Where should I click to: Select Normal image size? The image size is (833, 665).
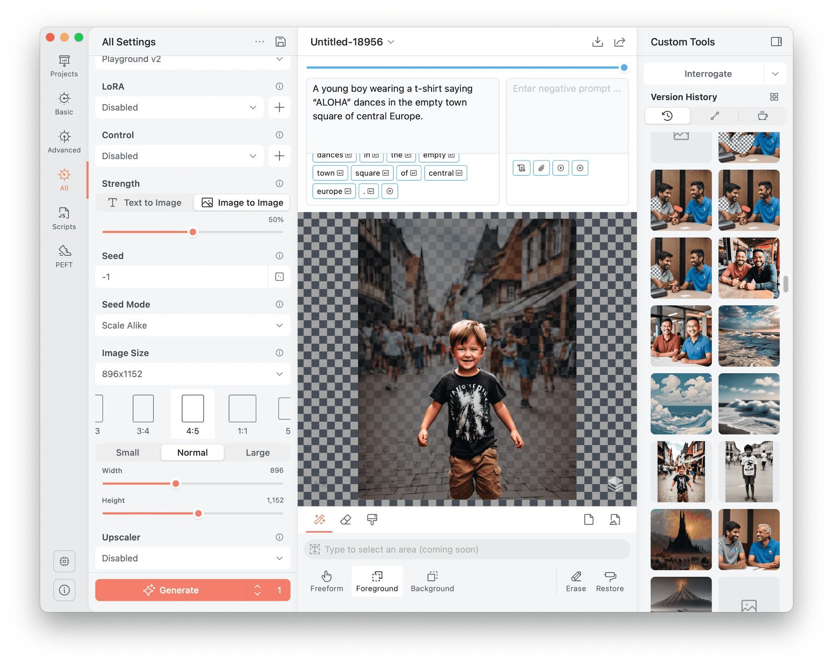(x=192, y=453)
